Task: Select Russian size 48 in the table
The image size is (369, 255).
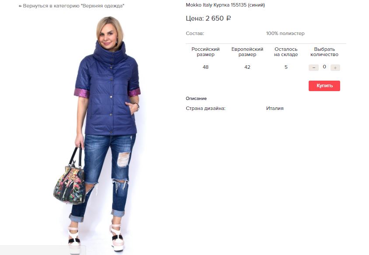Action: (205, 67)
